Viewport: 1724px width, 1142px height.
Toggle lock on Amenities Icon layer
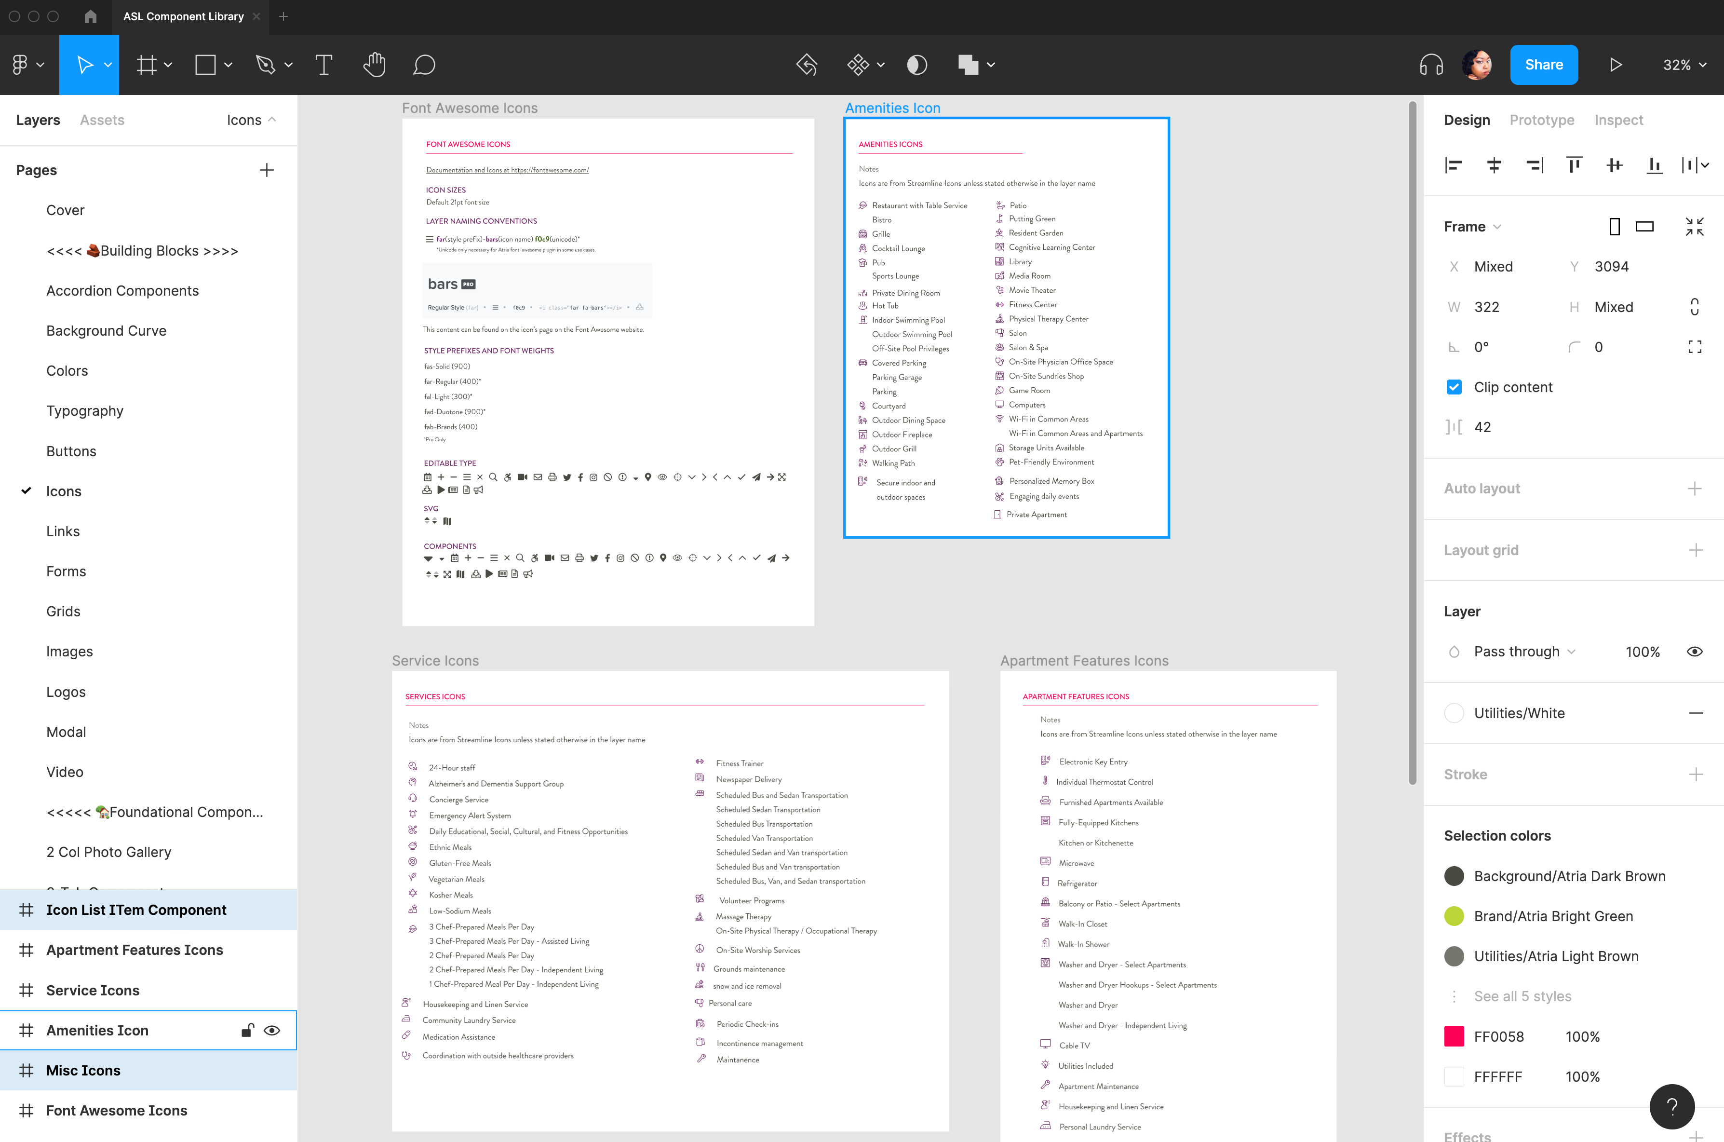pyautogui.click(x=247, y=1030)
